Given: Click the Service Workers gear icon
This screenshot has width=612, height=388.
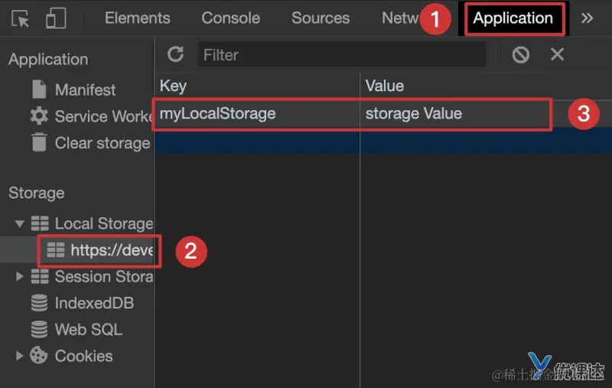Looking at the screenshot, I should click(x=39, y=116).
